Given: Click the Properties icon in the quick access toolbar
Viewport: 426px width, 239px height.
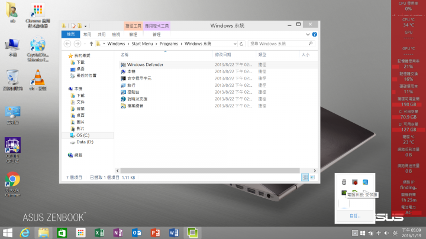Looking at the screenshot, I should [73, 26].
